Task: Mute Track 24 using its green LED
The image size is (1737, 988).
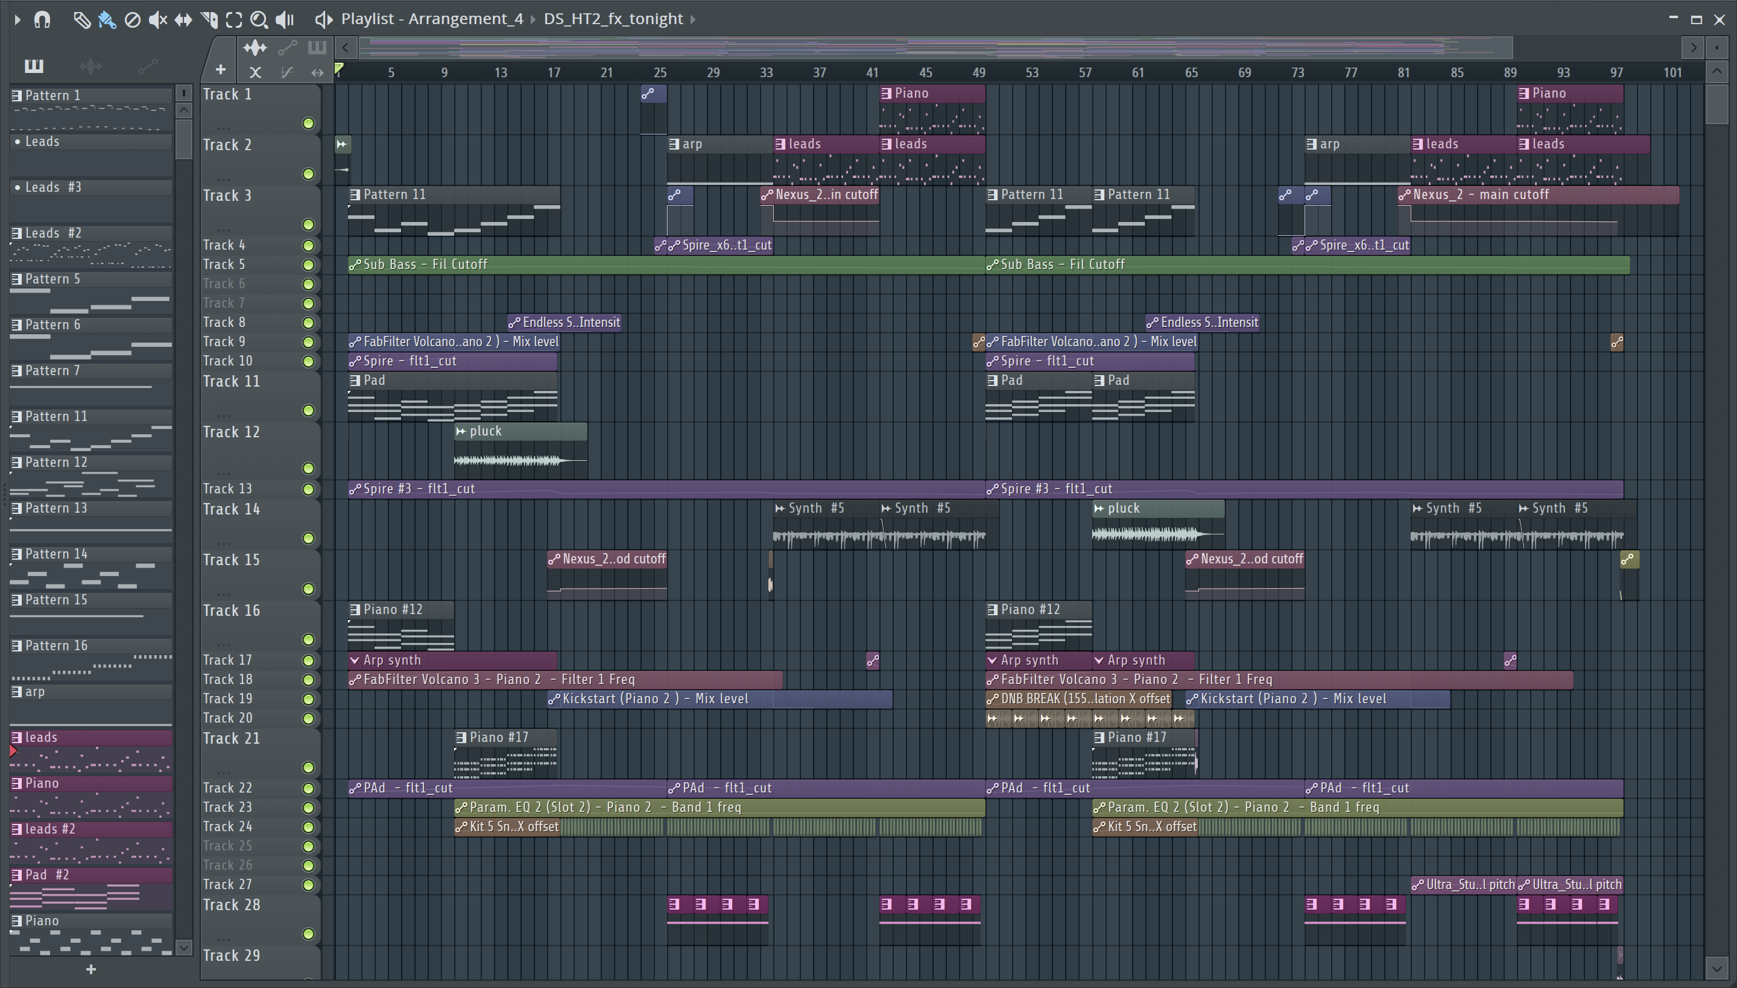Action: tap(308, 827)
